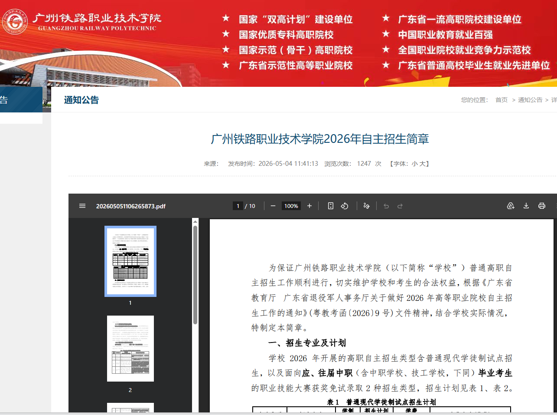Click GUANGZHOU RAILWAY POLYTECHNIC header text
The height and width of the screenshot is (415, 557).
[x=97, y=28]
